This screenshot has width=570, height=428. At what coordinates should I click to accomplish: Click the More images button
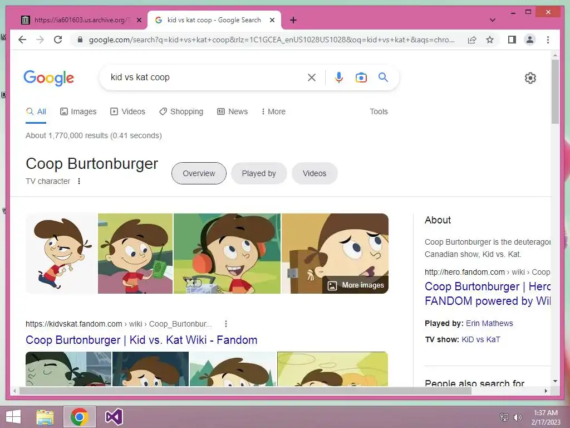point(356,285)
